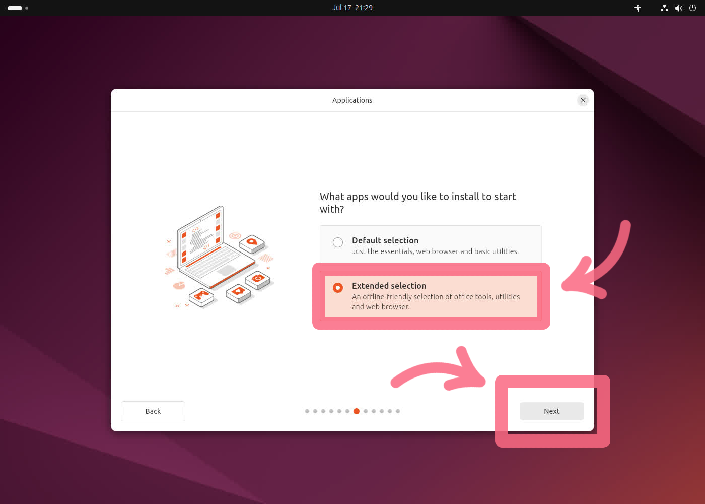Image resolution: width=705 pixels, height=504 pixels.
Task: Click the orange active page indicator dot
Action: [357, 411]
